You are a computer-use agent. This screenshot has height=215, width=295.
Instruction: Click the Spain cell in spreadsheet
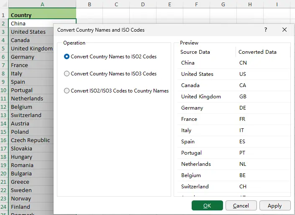point(31,82)
